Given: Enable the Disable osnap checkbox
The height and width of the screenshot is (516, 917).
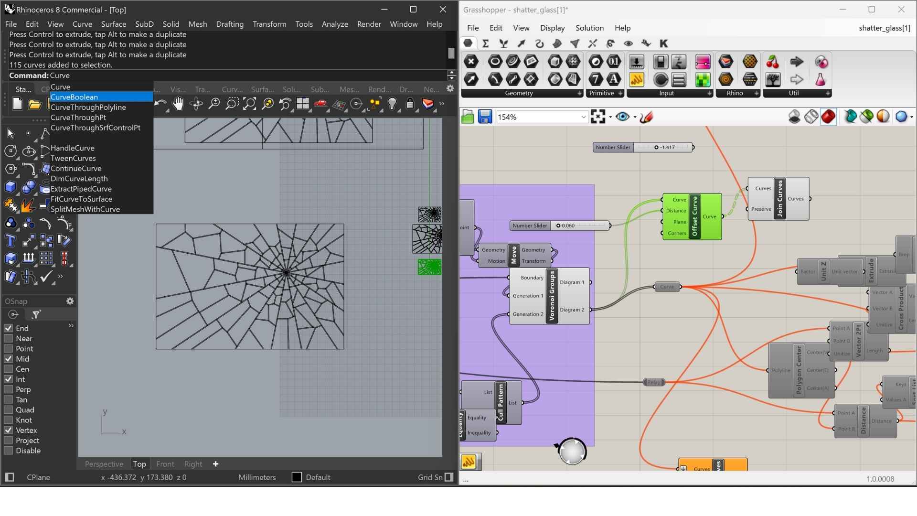Looking at the screenshot, I should click(x=8, y=451).
